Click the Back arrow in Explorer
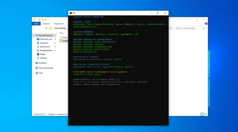 pos(35,28)
